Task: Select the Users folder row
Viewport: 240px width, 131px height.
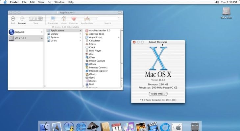Action: coord(64,41)
